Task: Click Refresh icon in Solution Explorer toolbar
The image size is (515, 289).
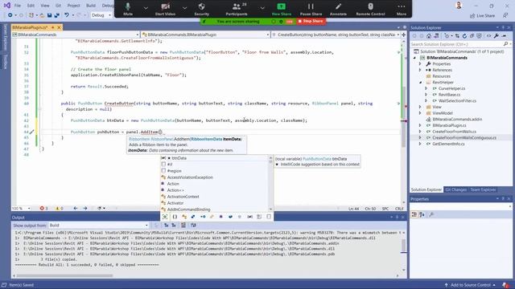Action: (464, 36)
